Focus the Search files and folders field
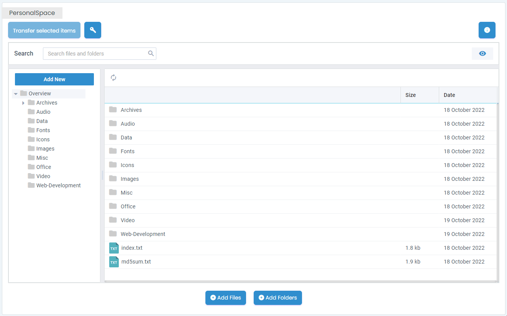507x316 pixels. tap(95, 54)
